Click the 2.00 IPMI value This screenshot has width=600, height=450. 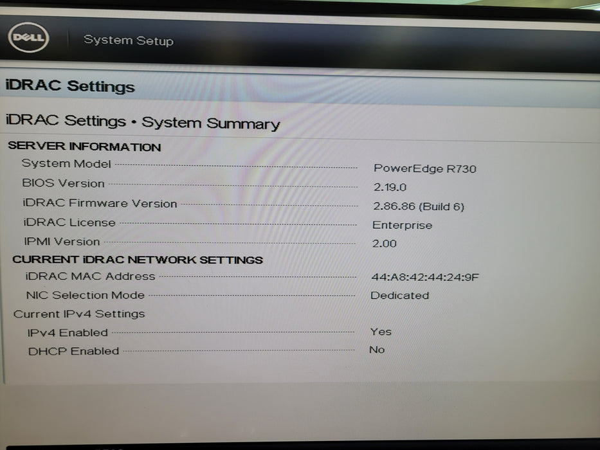click(384, 244)
